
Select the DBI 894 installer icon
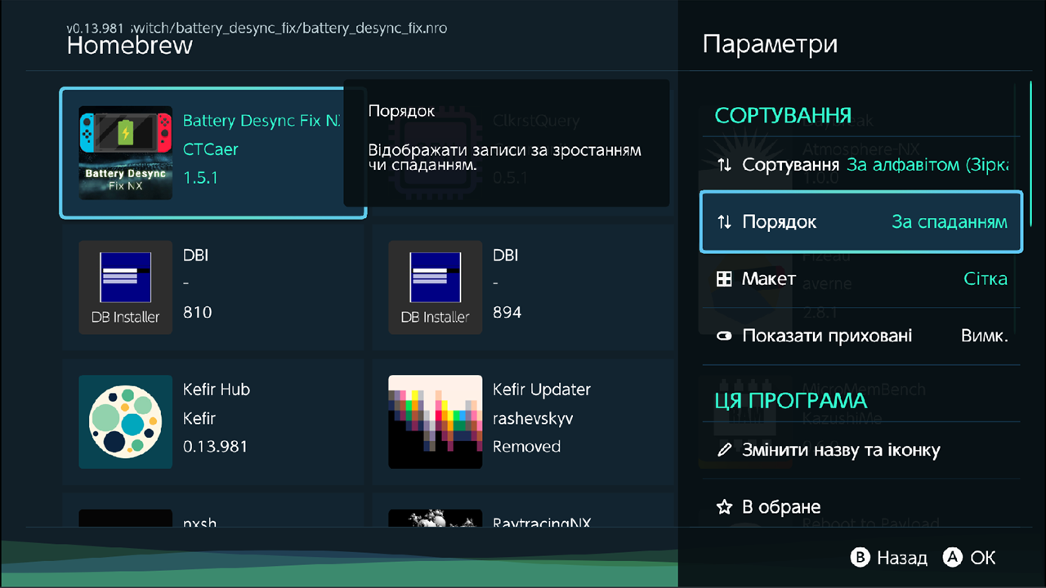[x=435, y=287]
